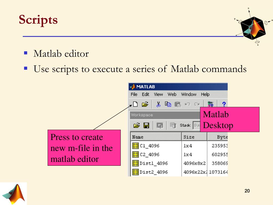Viewport: 273px width, 205px height.
Task: Open the View menu
Action: pyautogui.click(x=158, y=94)
